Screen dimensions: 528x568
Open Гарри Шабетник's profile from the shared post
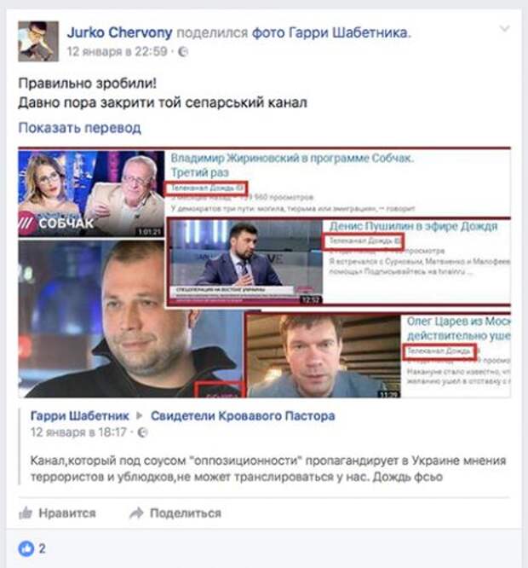pyautogui.click(x=79, y=416)
